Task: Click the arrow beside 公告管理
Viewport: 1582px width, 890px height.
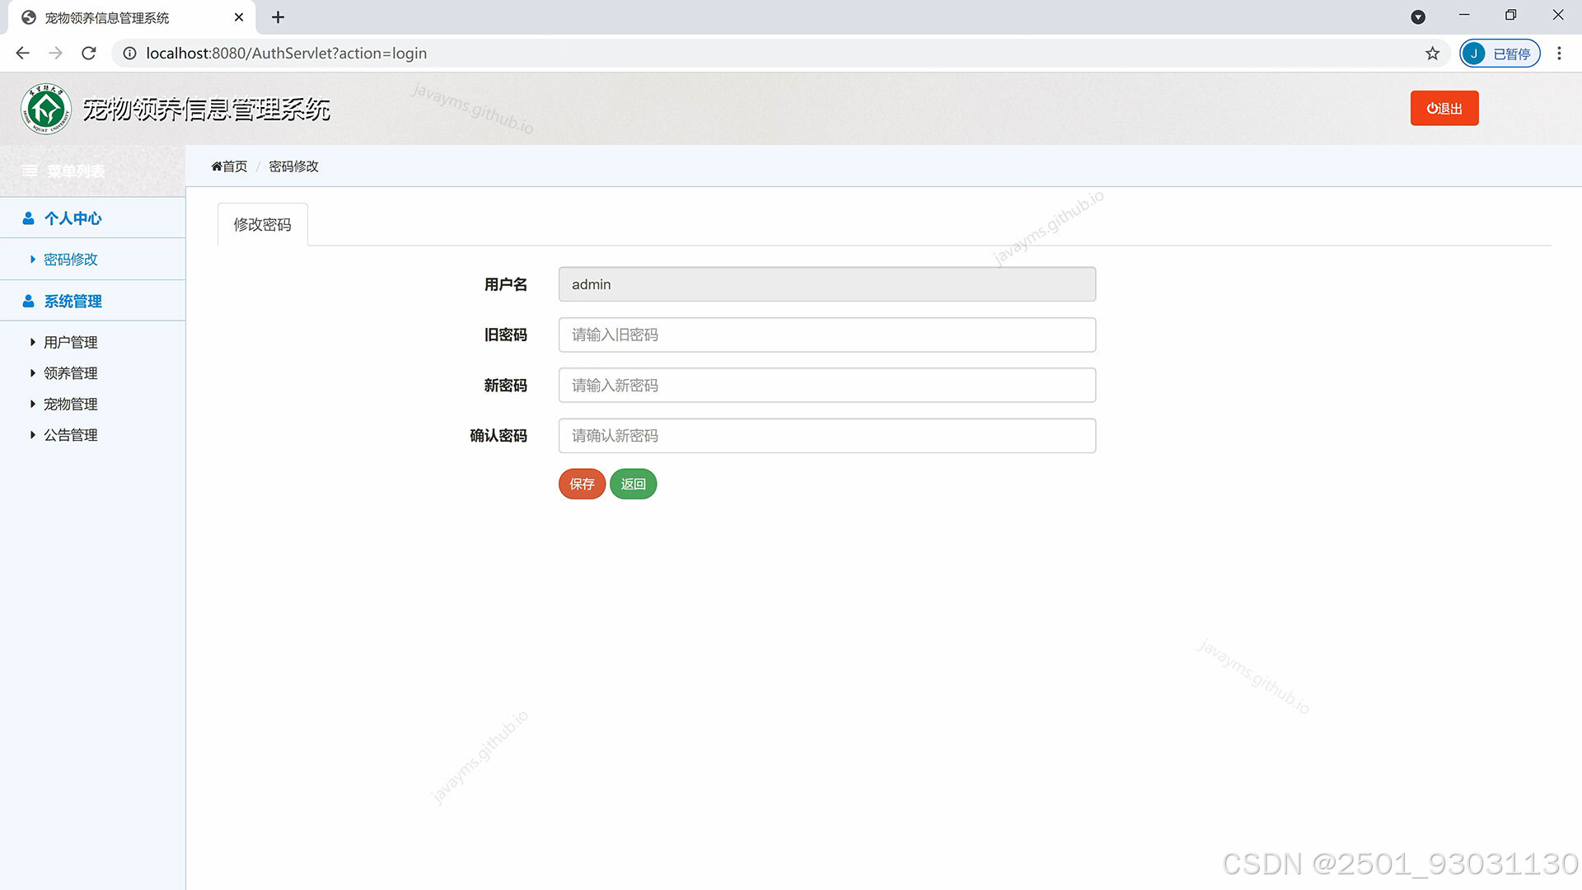Action: (32, 435)
